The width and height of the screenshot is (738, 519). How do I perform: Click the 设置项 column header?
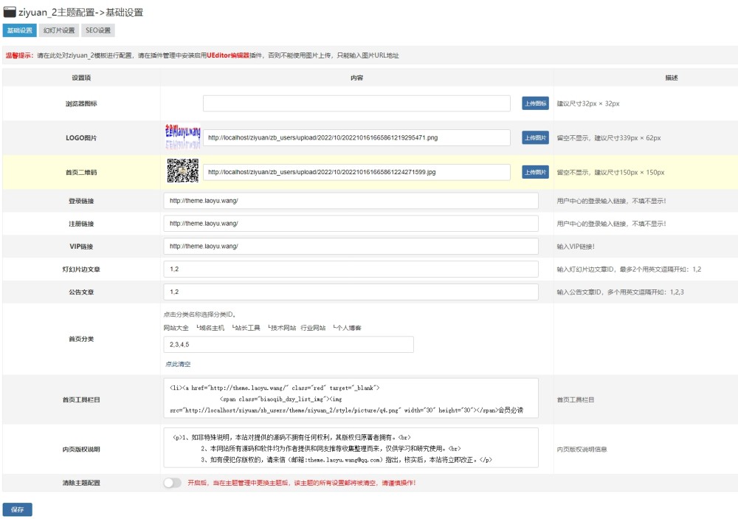(81, 78)
